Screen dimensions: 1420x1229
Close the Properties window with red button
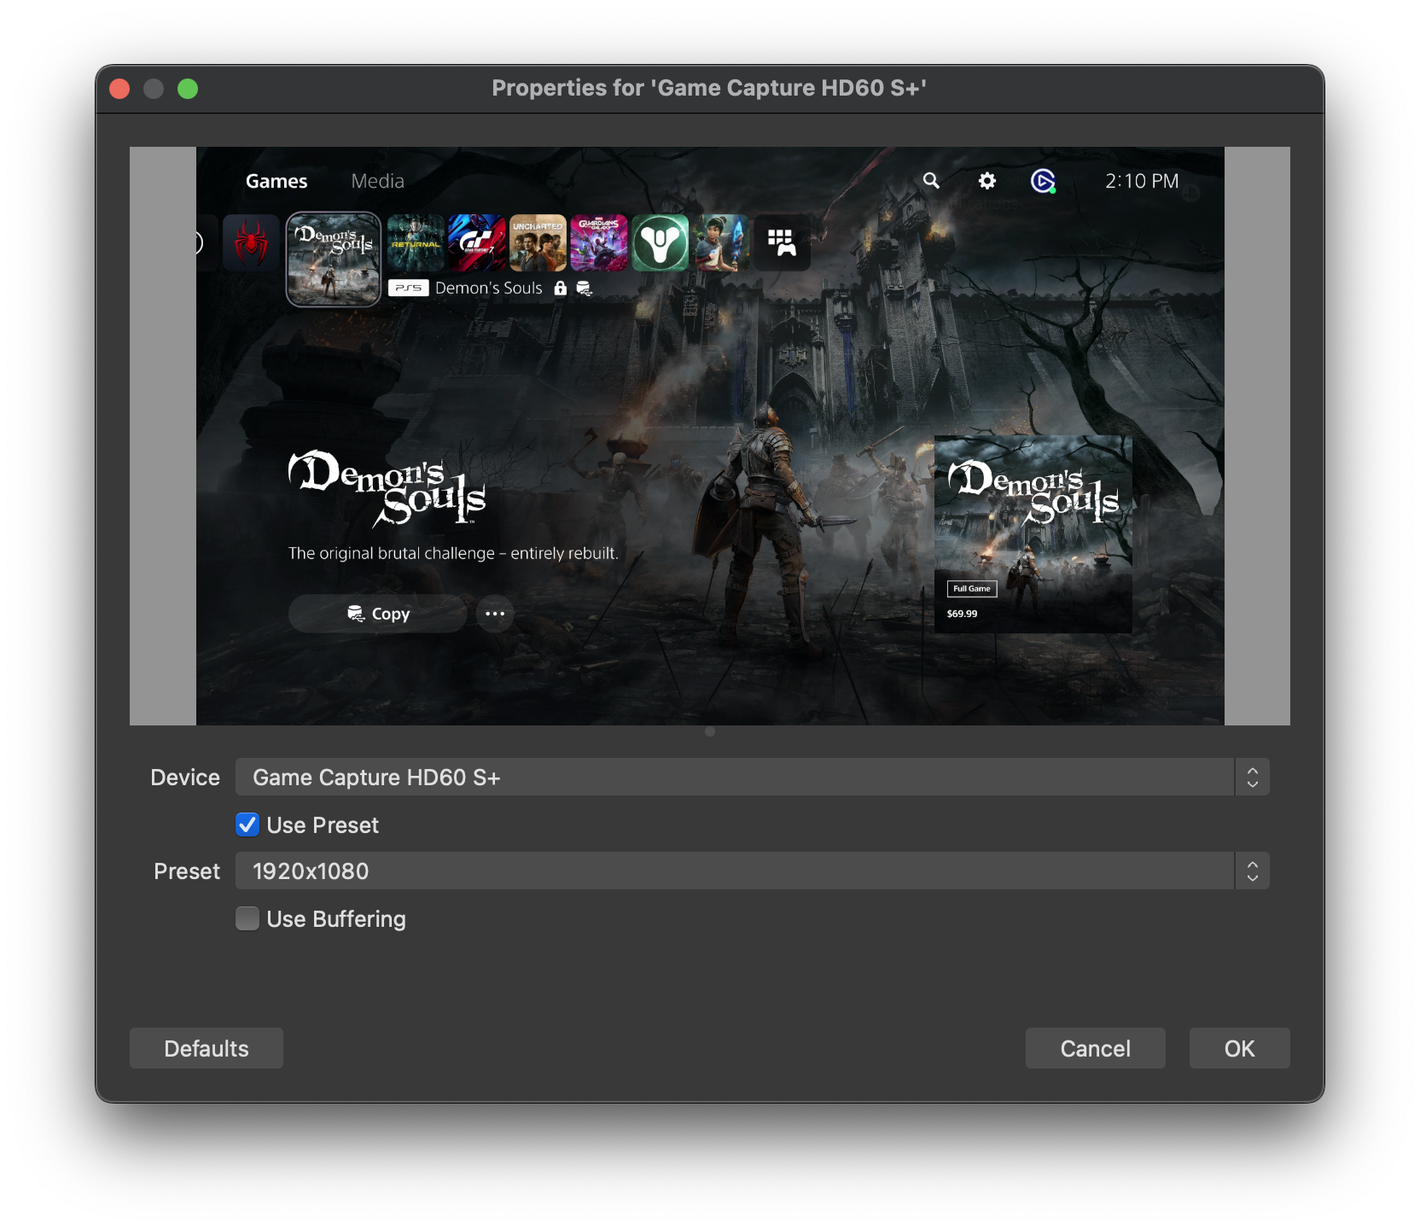pos(119,89)
